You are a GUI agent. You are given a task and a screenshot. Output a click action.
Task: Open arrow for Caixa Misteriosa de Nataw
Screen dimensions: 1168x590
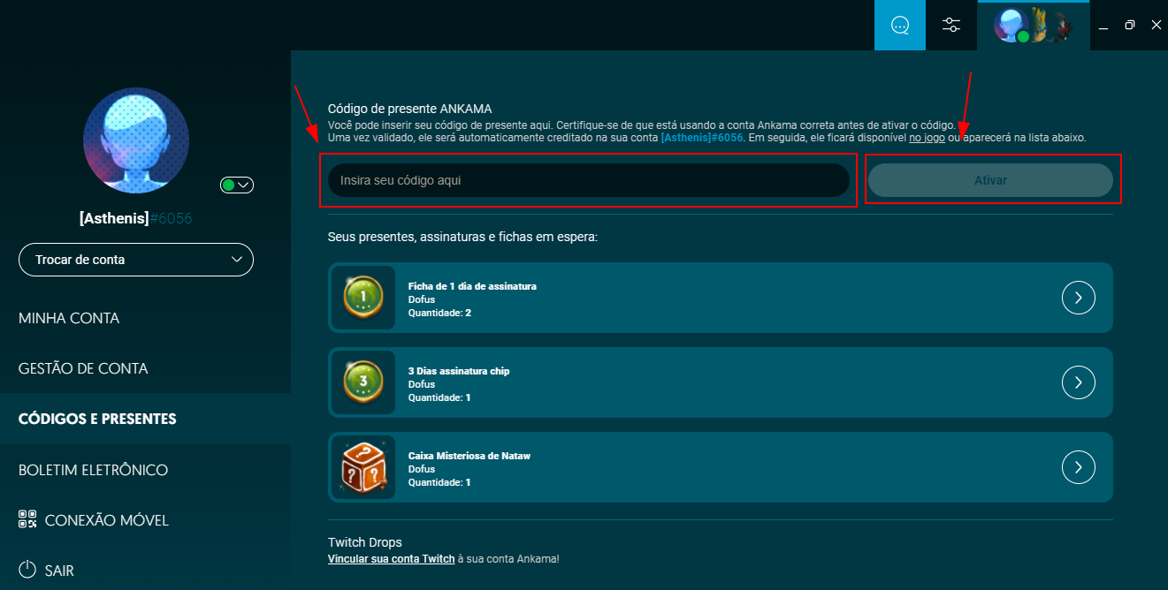click(x=1079, y=467)
